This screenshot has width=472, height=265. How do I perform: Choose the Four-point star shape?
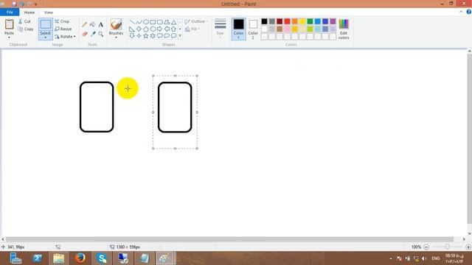click(139, 36)
